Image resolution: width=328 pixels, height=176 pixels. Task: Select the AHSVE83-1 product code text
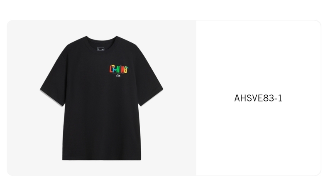[x=258, y=98]
